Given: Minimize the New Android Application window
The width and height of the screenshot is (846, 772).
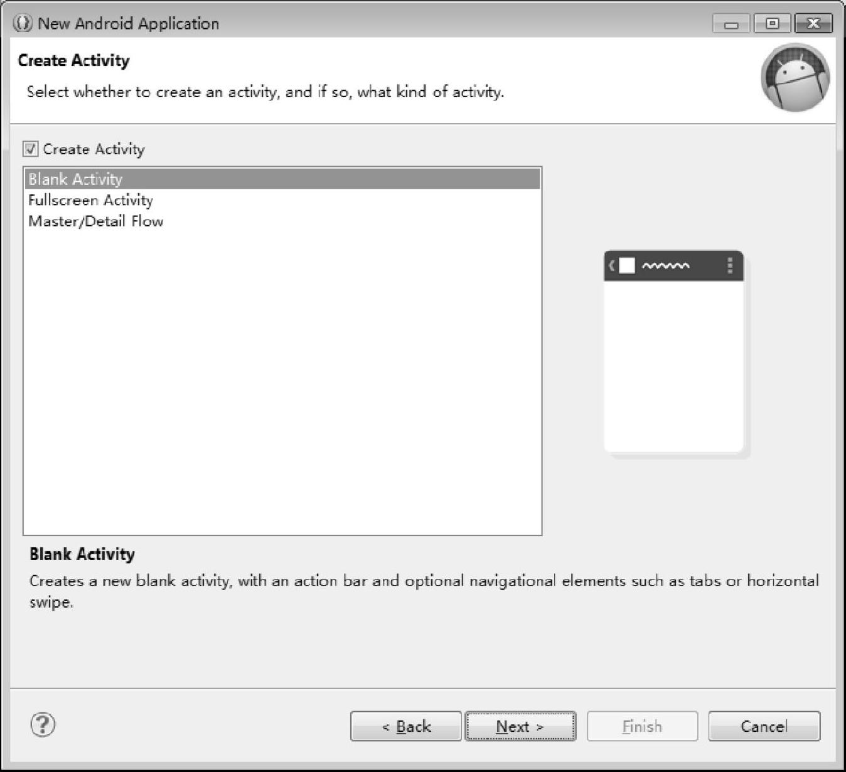Looking at the screenshot, I should coord(731,24).
